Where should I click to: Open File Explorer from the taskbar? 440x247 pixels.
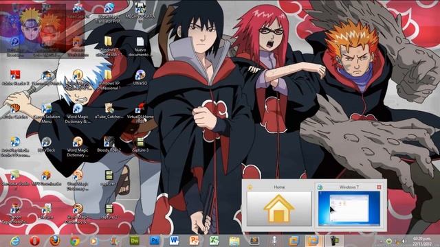(x=234, y=241)
